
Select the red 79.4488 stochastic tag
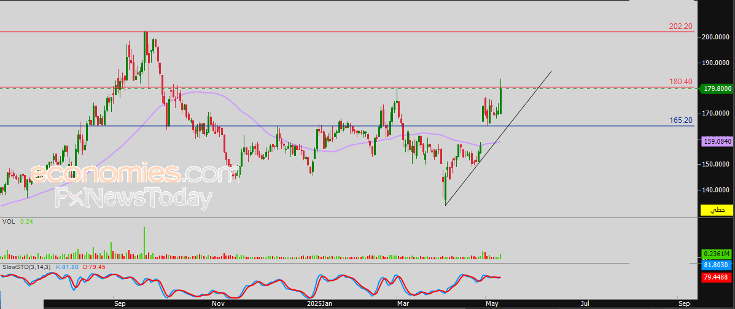click(716, 278)
